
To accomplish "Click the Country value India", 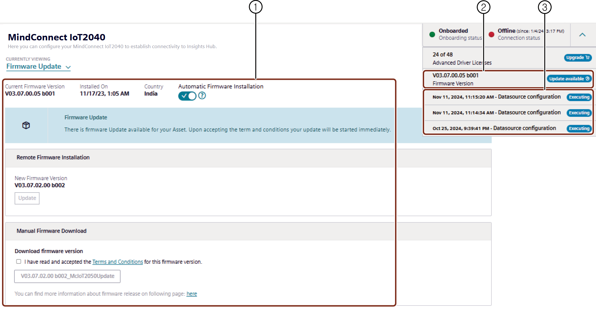I will click(151, 94).
